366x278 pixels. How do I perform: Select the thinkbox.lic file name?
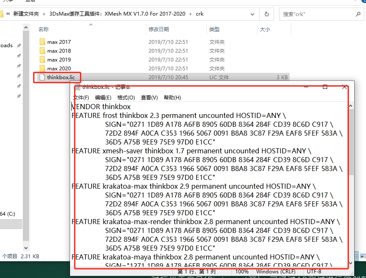(61, 78)
